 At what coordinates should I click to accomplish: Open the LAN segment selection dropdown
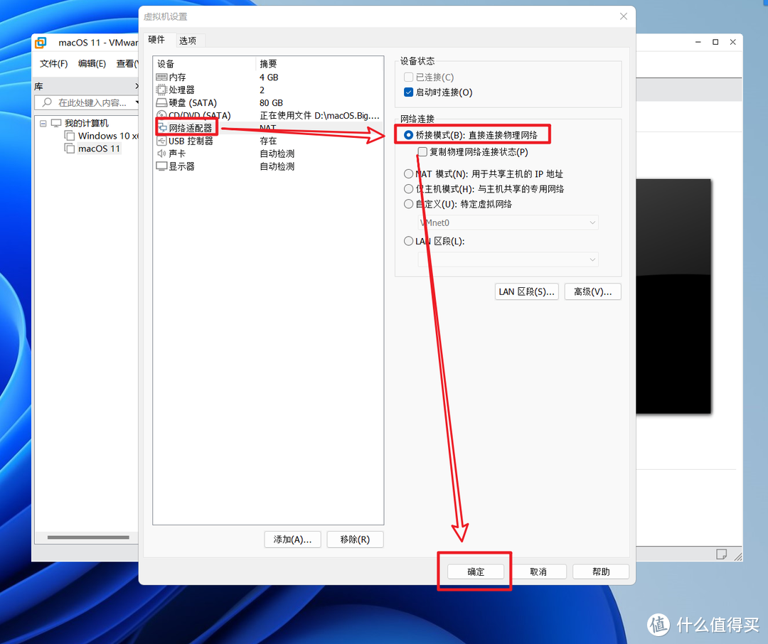(508, 259)
